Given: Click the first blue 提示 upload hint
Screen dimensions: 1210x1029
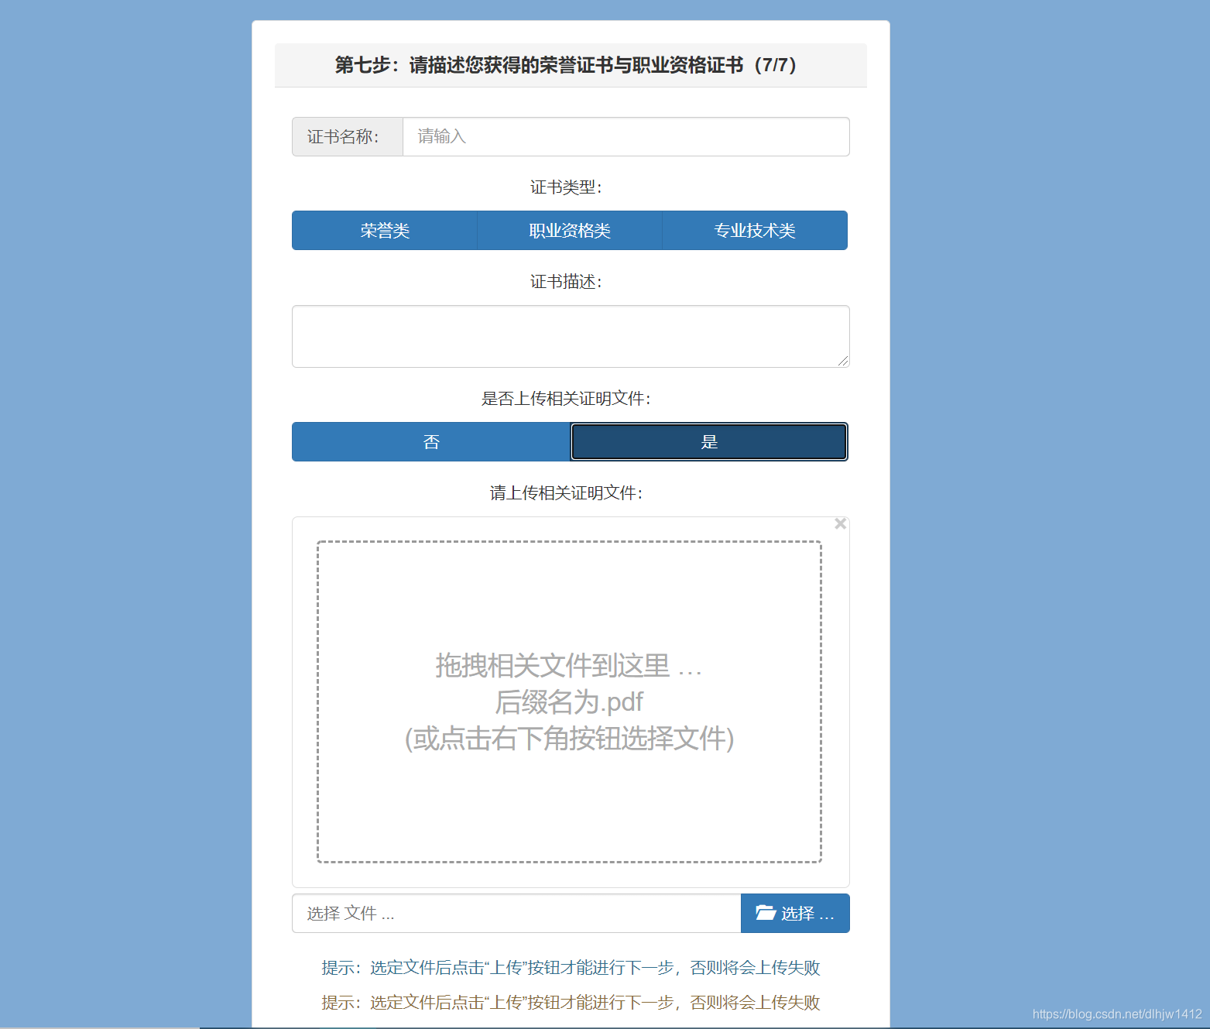Looking at the screenshot, I should (x=571, y=968).
